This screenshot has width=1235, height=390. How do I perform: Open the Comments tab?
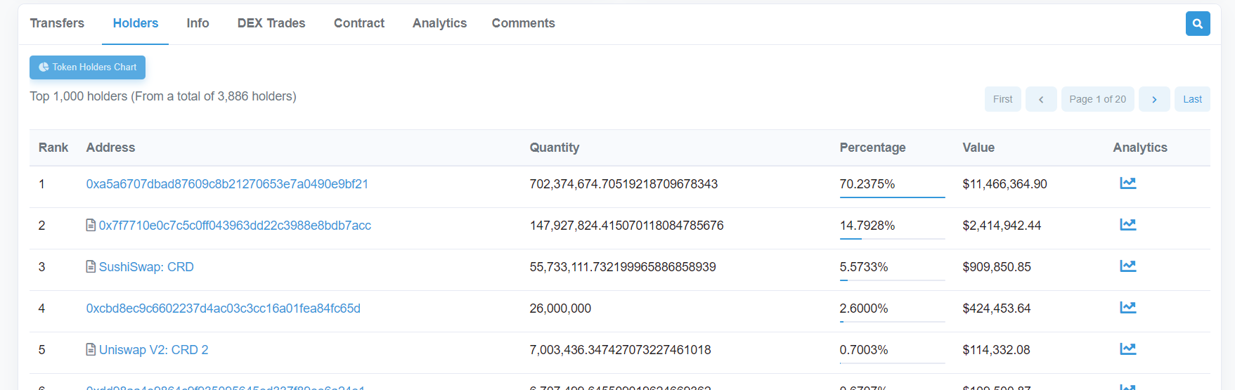pos(523,23)
